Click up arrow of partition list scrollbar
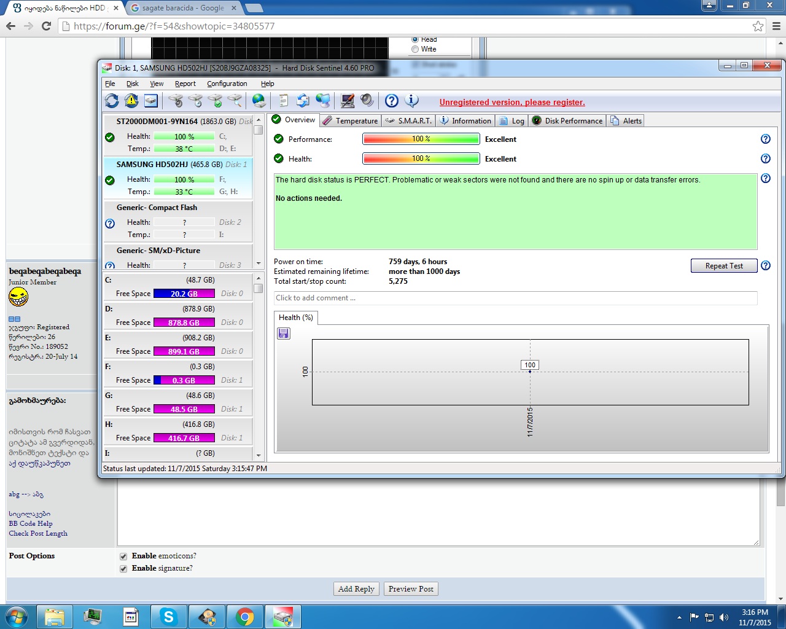Screen dimensions: 786x629 coord(259,278)
